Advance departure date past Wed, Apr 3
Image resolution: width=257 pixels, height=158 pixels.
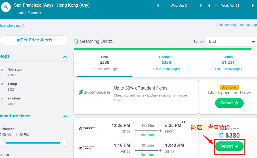point(201,6)
